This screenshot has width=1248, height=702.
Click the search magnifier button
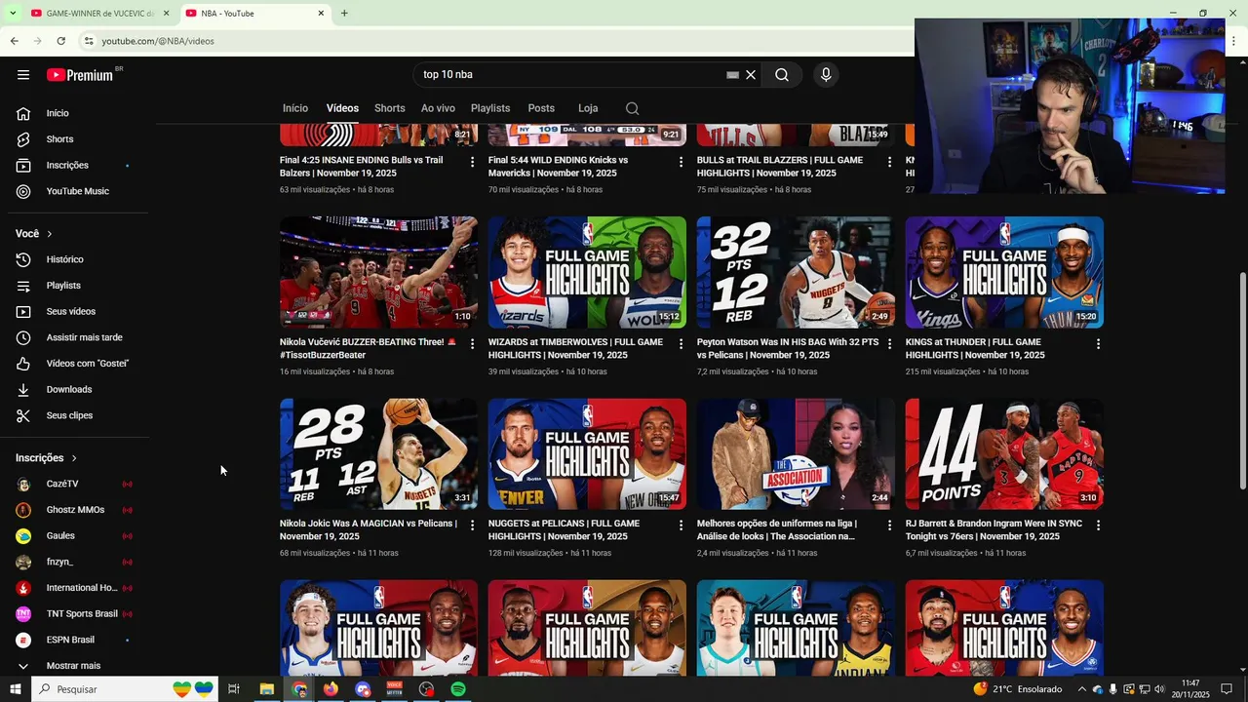782,75
